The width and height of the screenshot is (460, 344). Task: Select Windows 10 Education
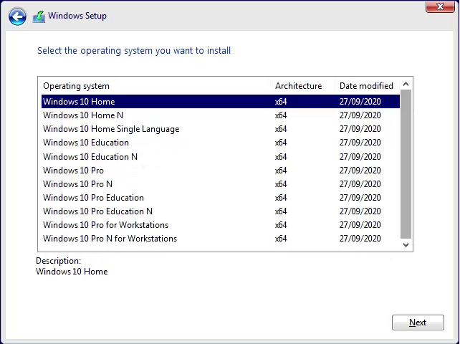[x=221, y=143]
